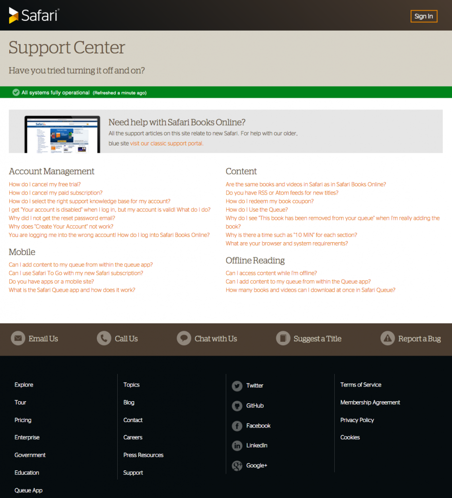Viewport: 452px width, 498px height.
Task: Click the Sign In button
Action: [424, 16]
